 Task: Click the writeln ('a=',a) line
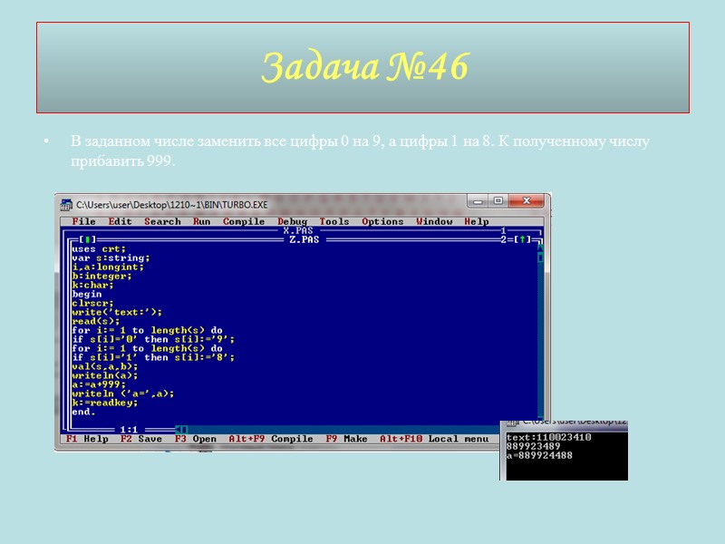(x=123, y=393)
